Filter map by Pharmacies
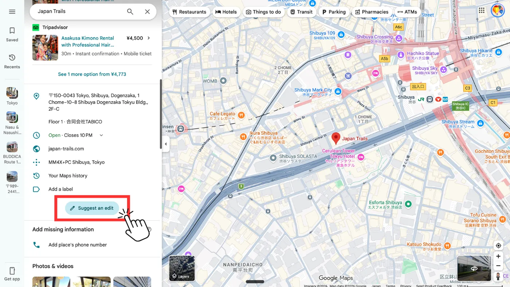Viewport: 510px width, 287px height. [372, 12]
